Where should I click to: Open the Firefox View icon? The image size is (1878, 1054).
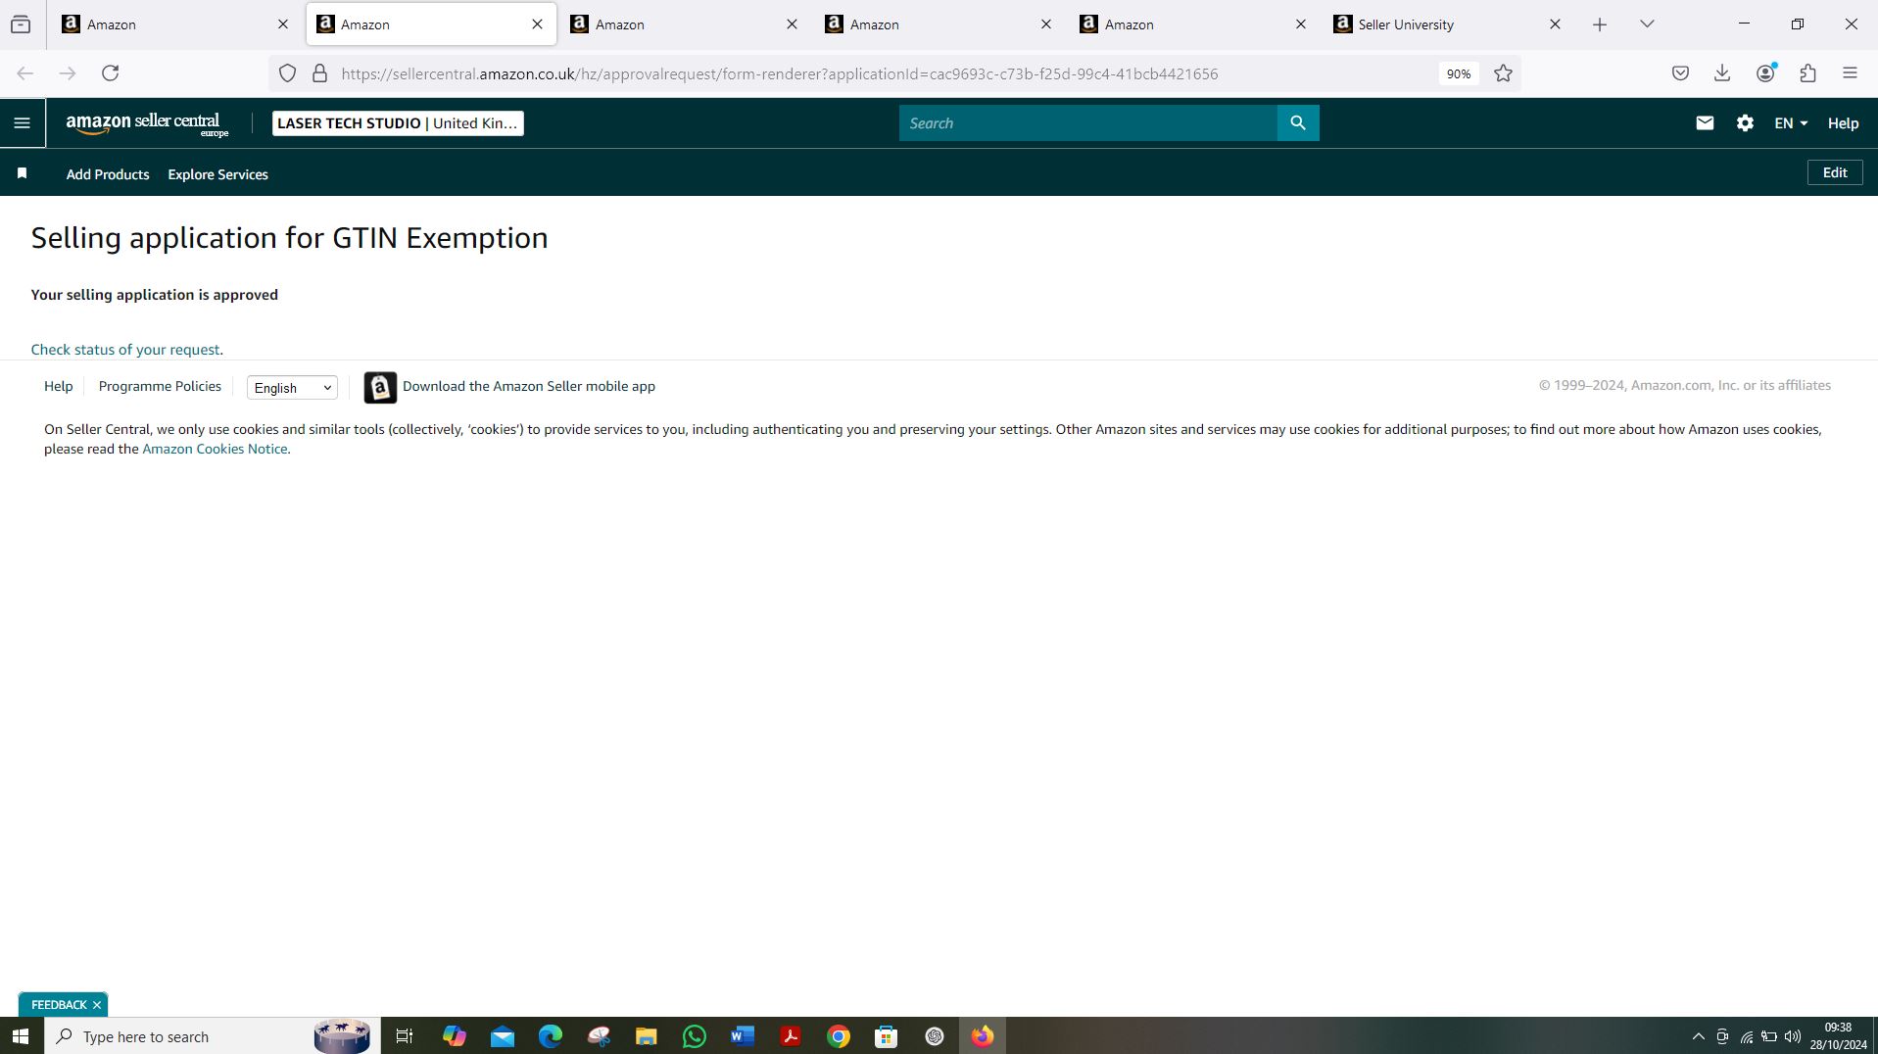click(21, 24)
